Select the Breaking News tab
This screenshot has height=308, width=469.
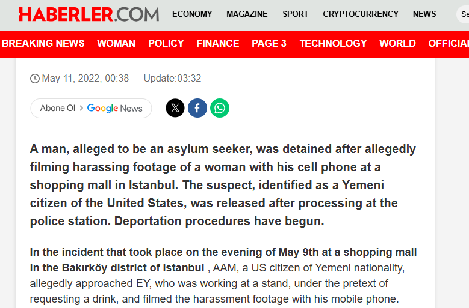coord(43,43)
